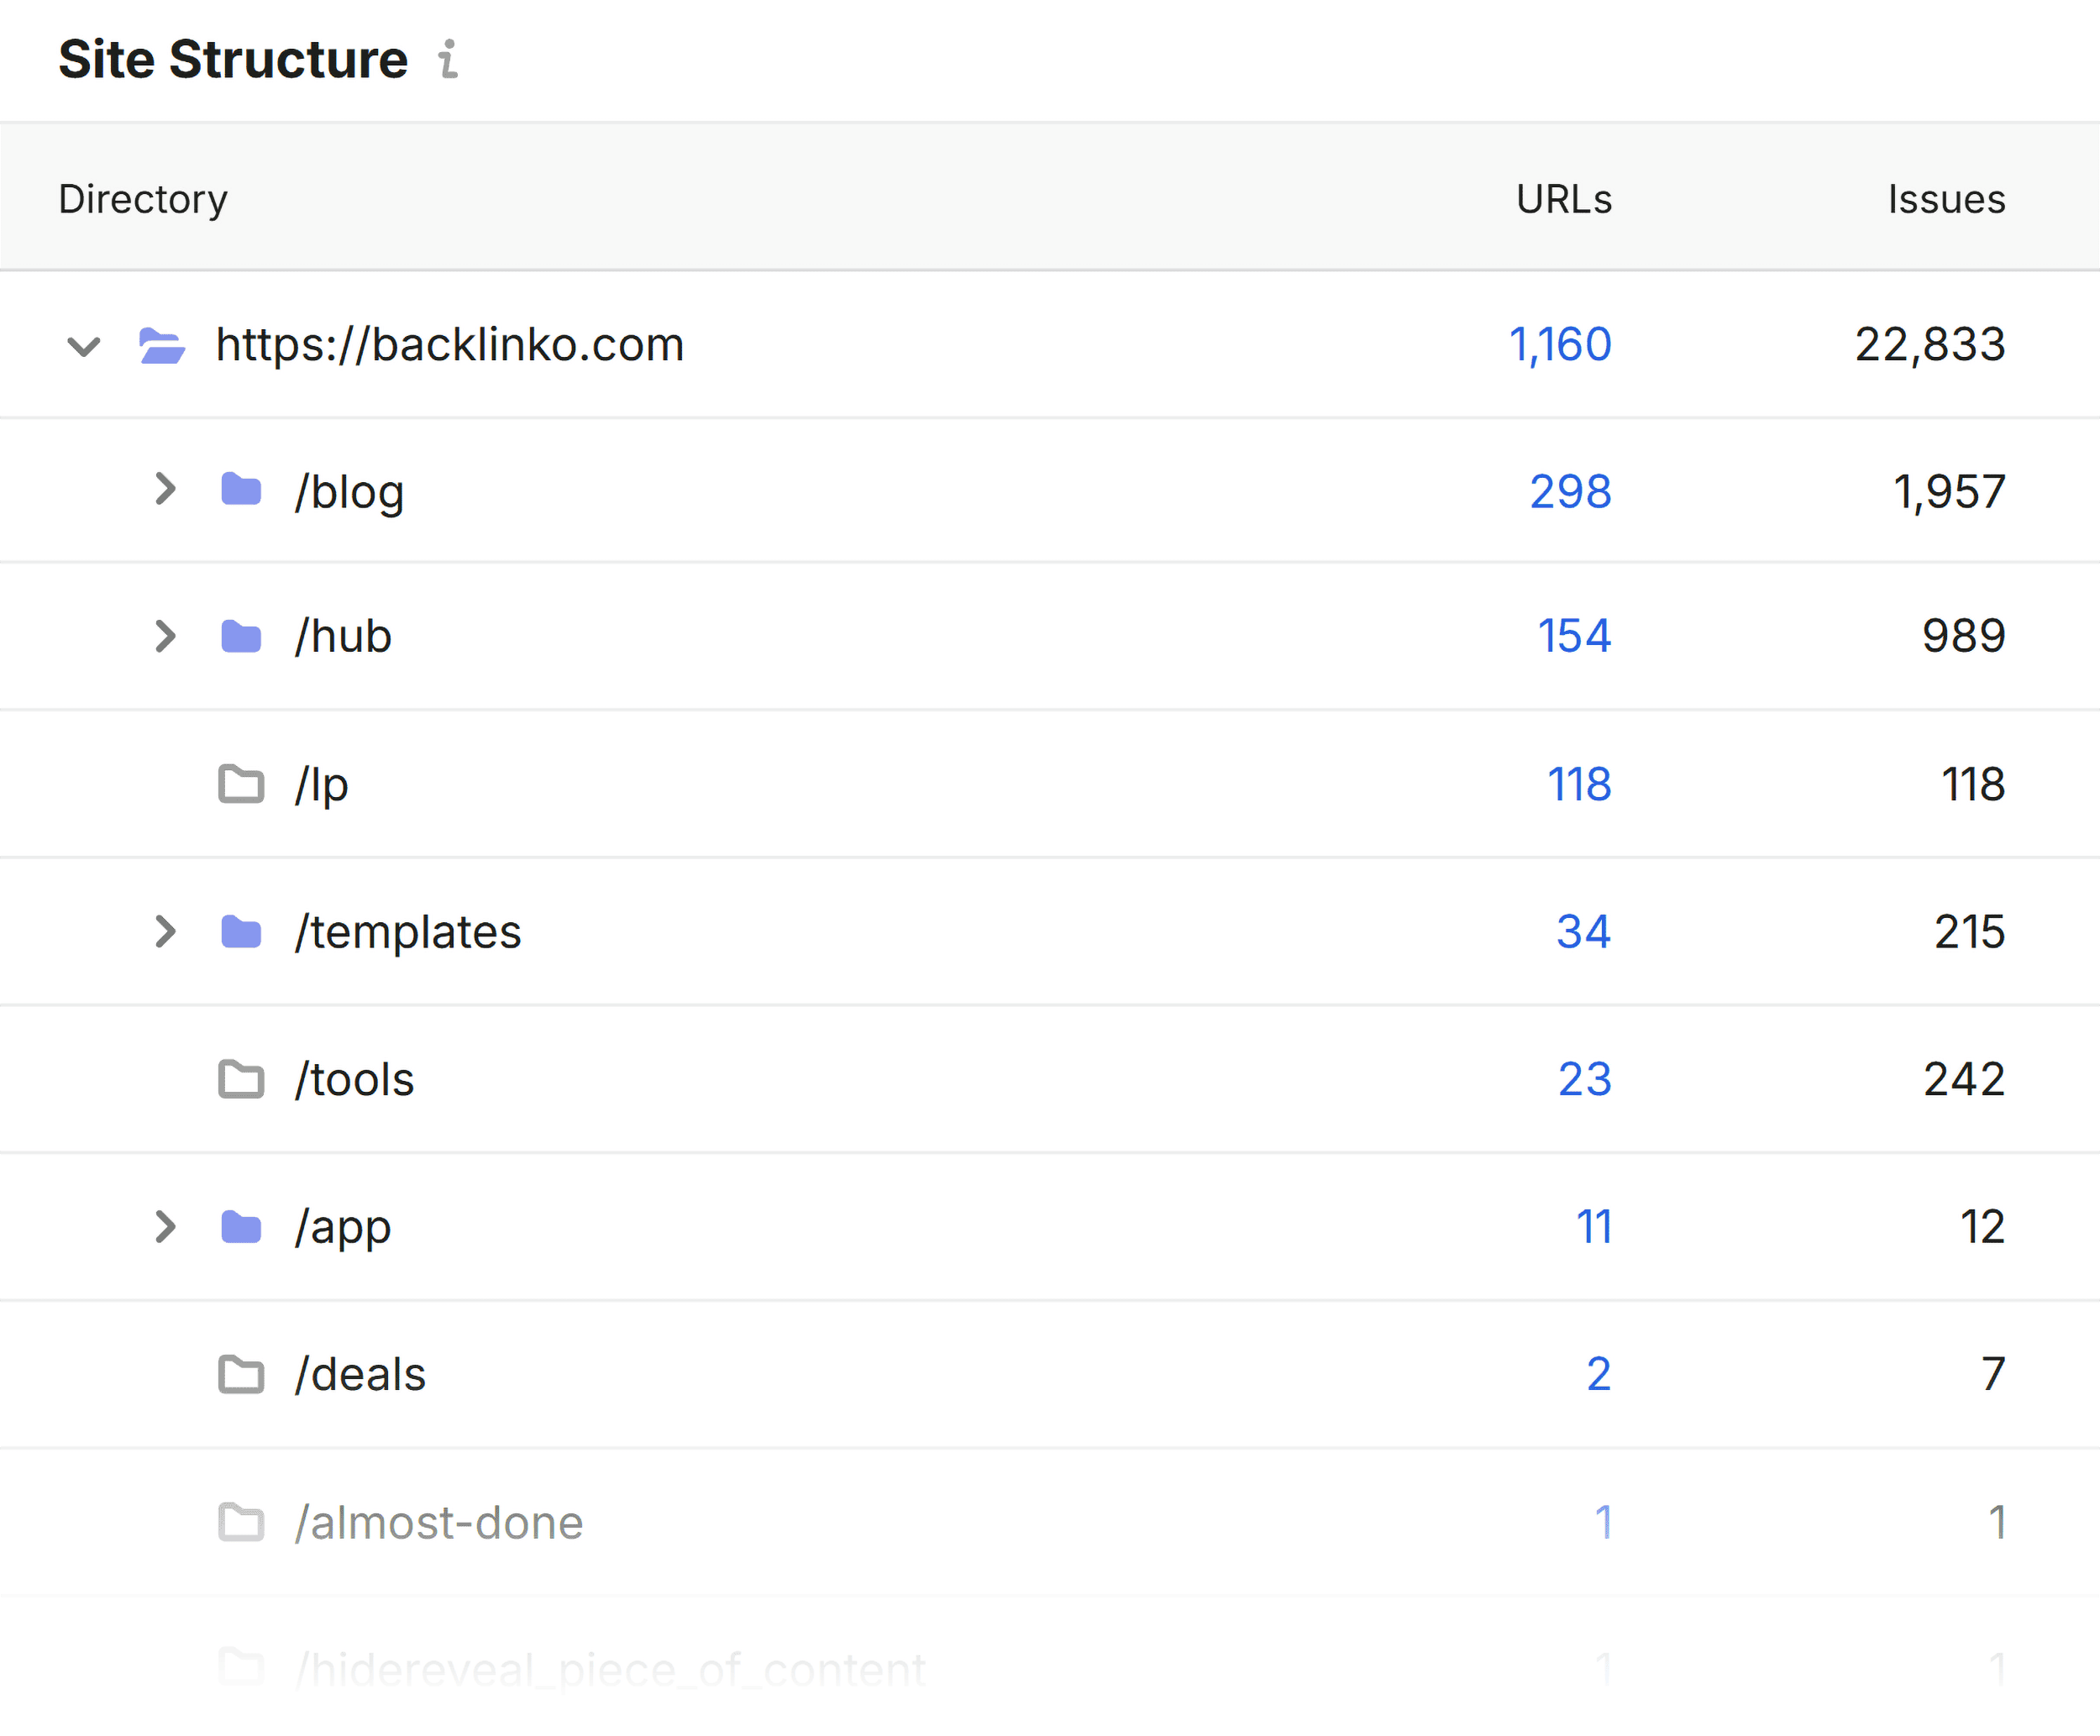Expand the /hub directory chevron
Screen dimensions: 2100x1736
coord(166,636)
